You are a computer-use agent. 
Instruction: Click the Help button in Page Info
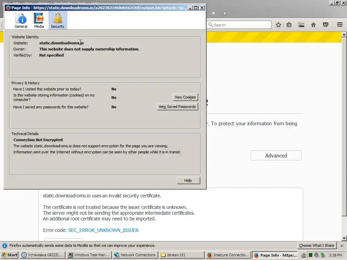[x=188, y=180]
